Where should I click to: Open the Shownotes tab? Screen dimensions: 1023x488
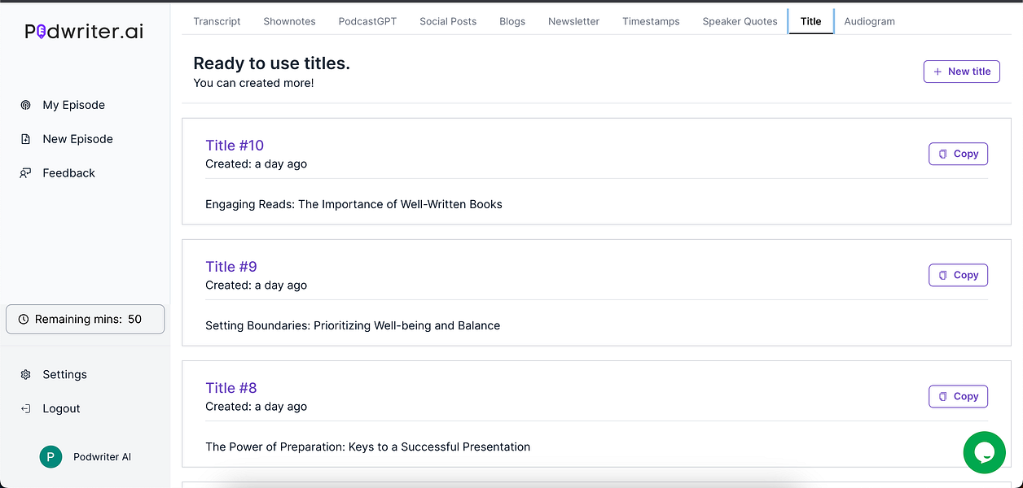(x=289, y=21)
